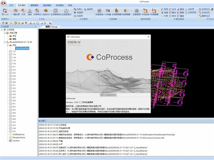214x160 pixels.
Task: Click the 快速滤波 quick filter icon
Action: [100, 12]
